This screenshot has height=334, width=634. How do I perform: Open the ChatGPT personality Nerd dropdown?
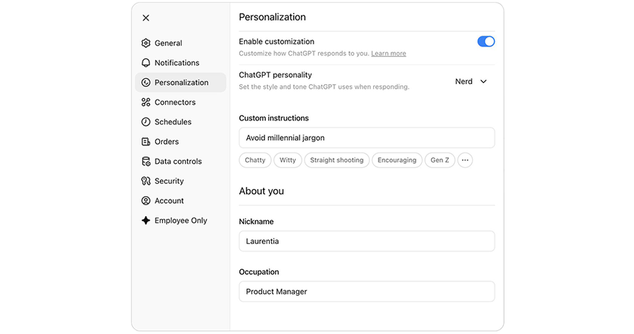point(471,82)
